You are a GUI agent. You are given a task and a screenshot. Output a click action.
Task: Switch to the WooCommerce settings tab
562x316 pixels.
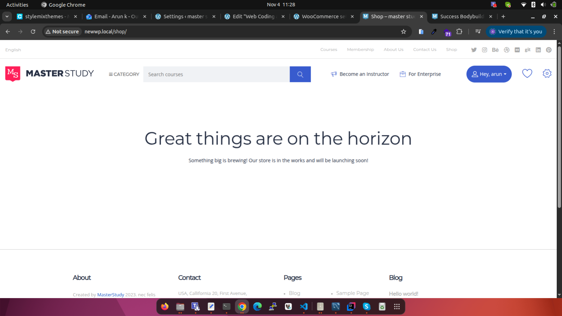[x=323, y=17]
